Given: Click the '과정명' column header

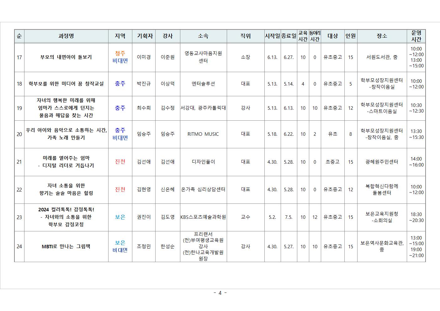Looking at the screenshot, I should (x=66, y=36).
